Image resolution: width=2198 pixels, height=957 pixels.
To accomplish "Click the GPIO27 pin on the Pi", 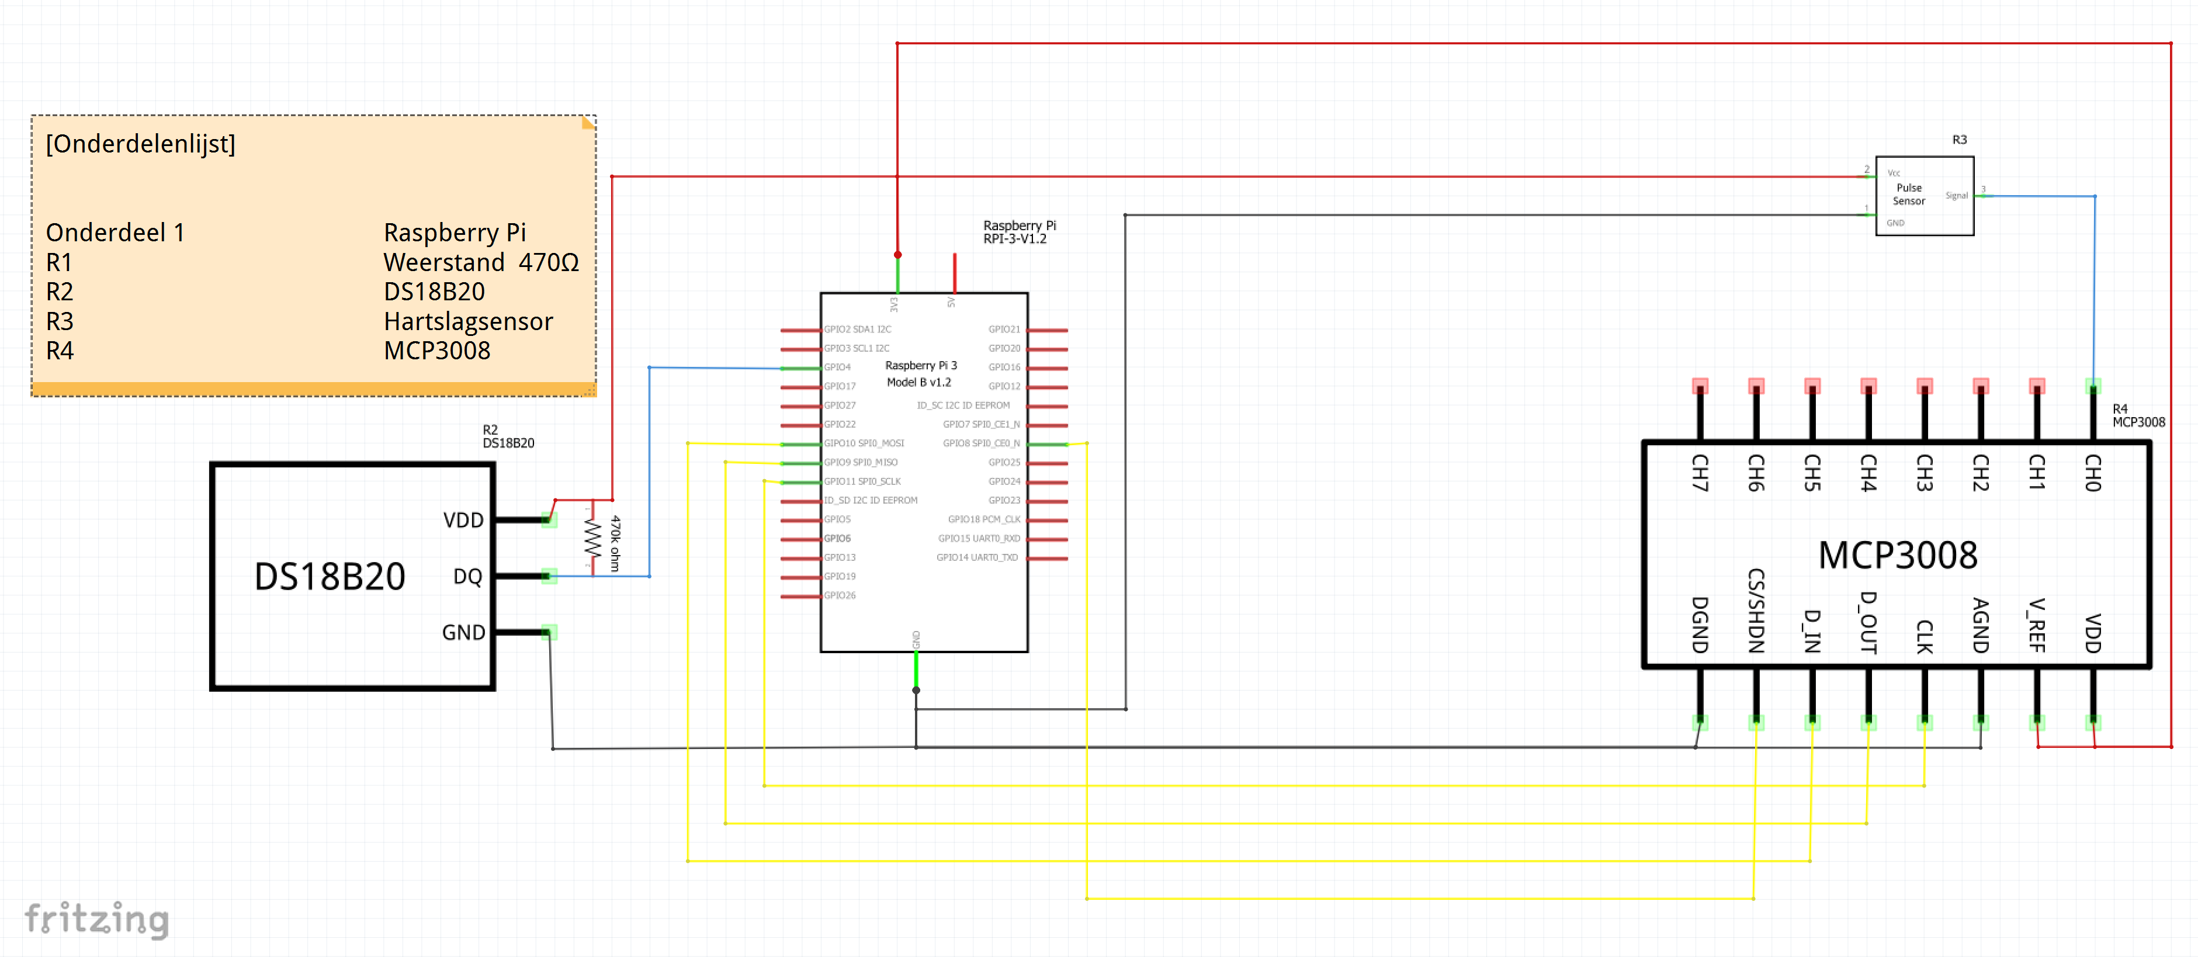I will (x=801, y=405).
